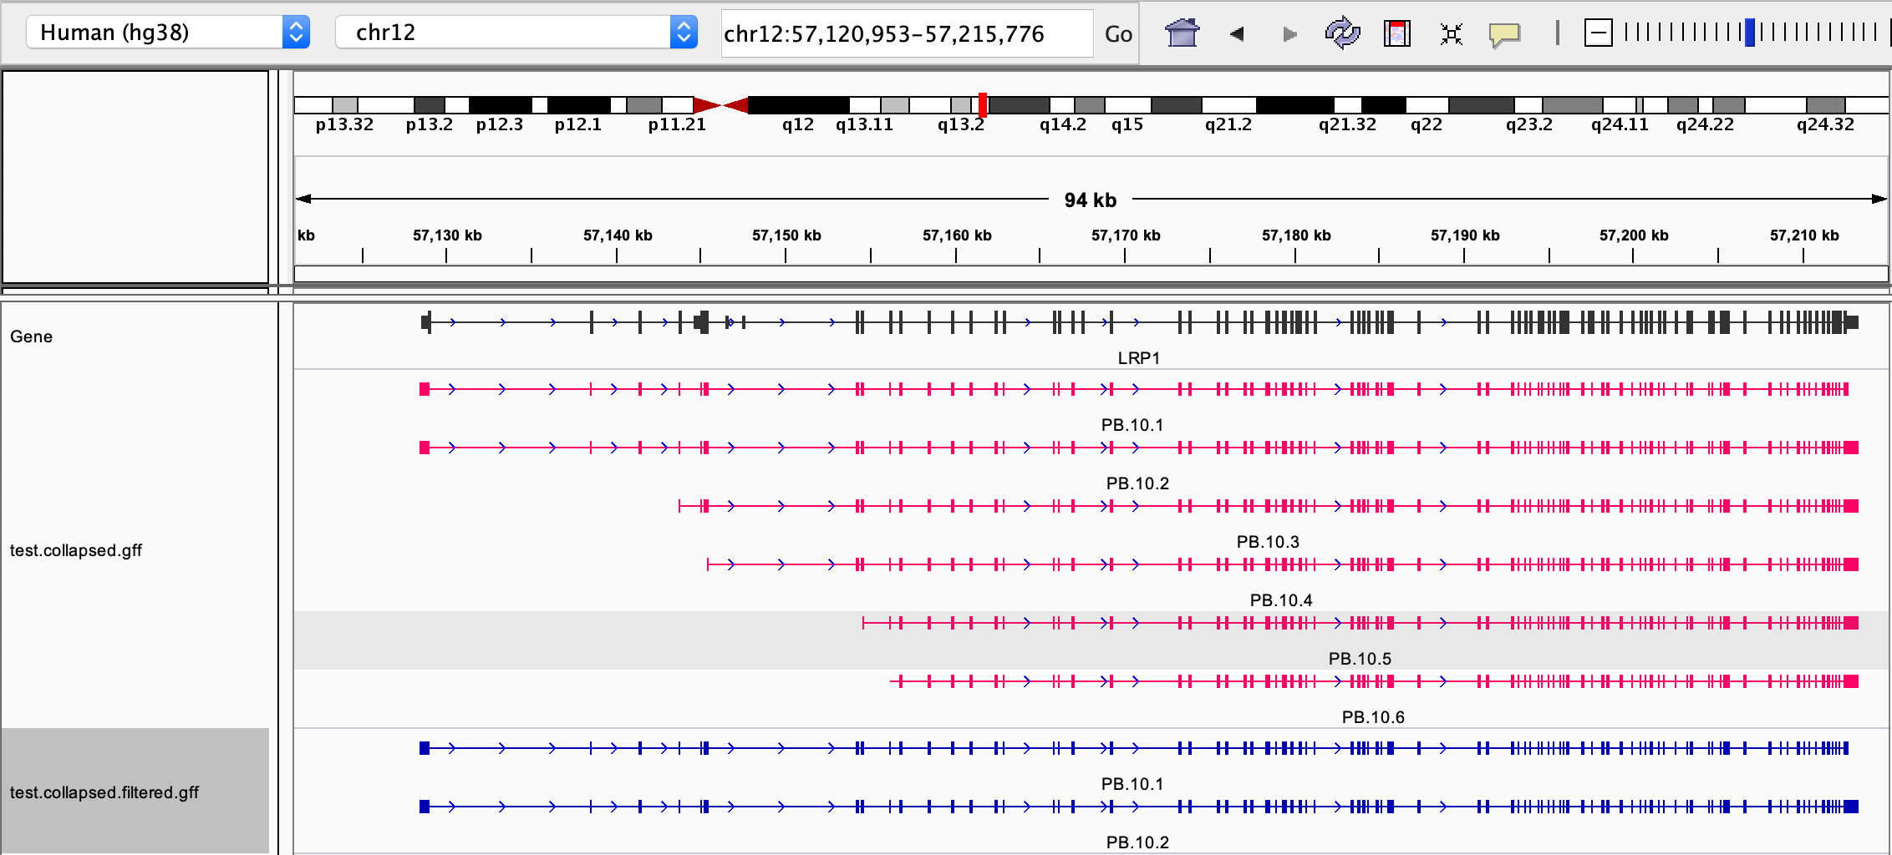
Task: Zoom out using the minus icon
Action: coord(1597,33)
